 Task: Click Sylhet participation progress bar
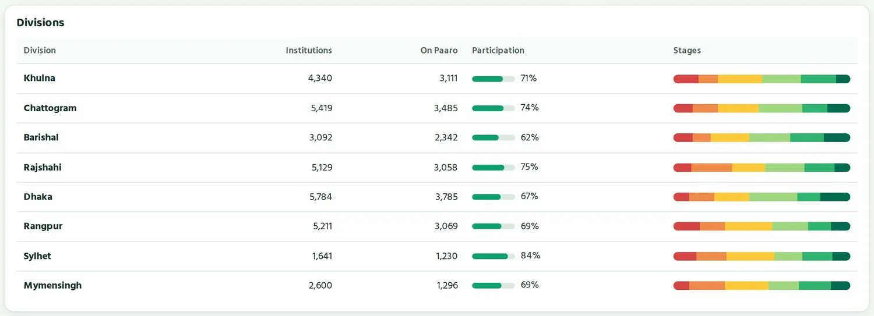click(x=494, y=256)
